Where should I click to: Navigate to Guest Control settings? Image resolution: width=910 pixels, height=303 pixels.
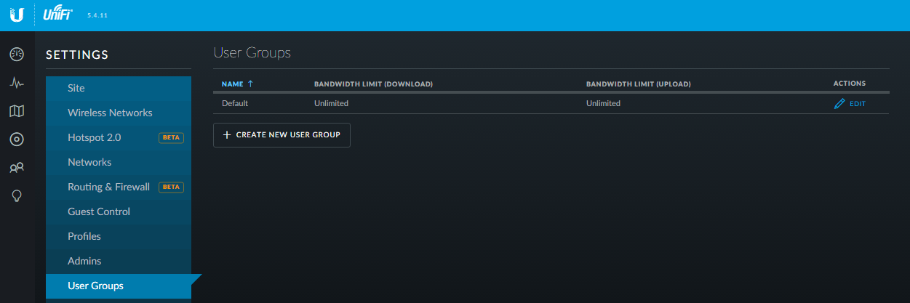tap(99, 211)
